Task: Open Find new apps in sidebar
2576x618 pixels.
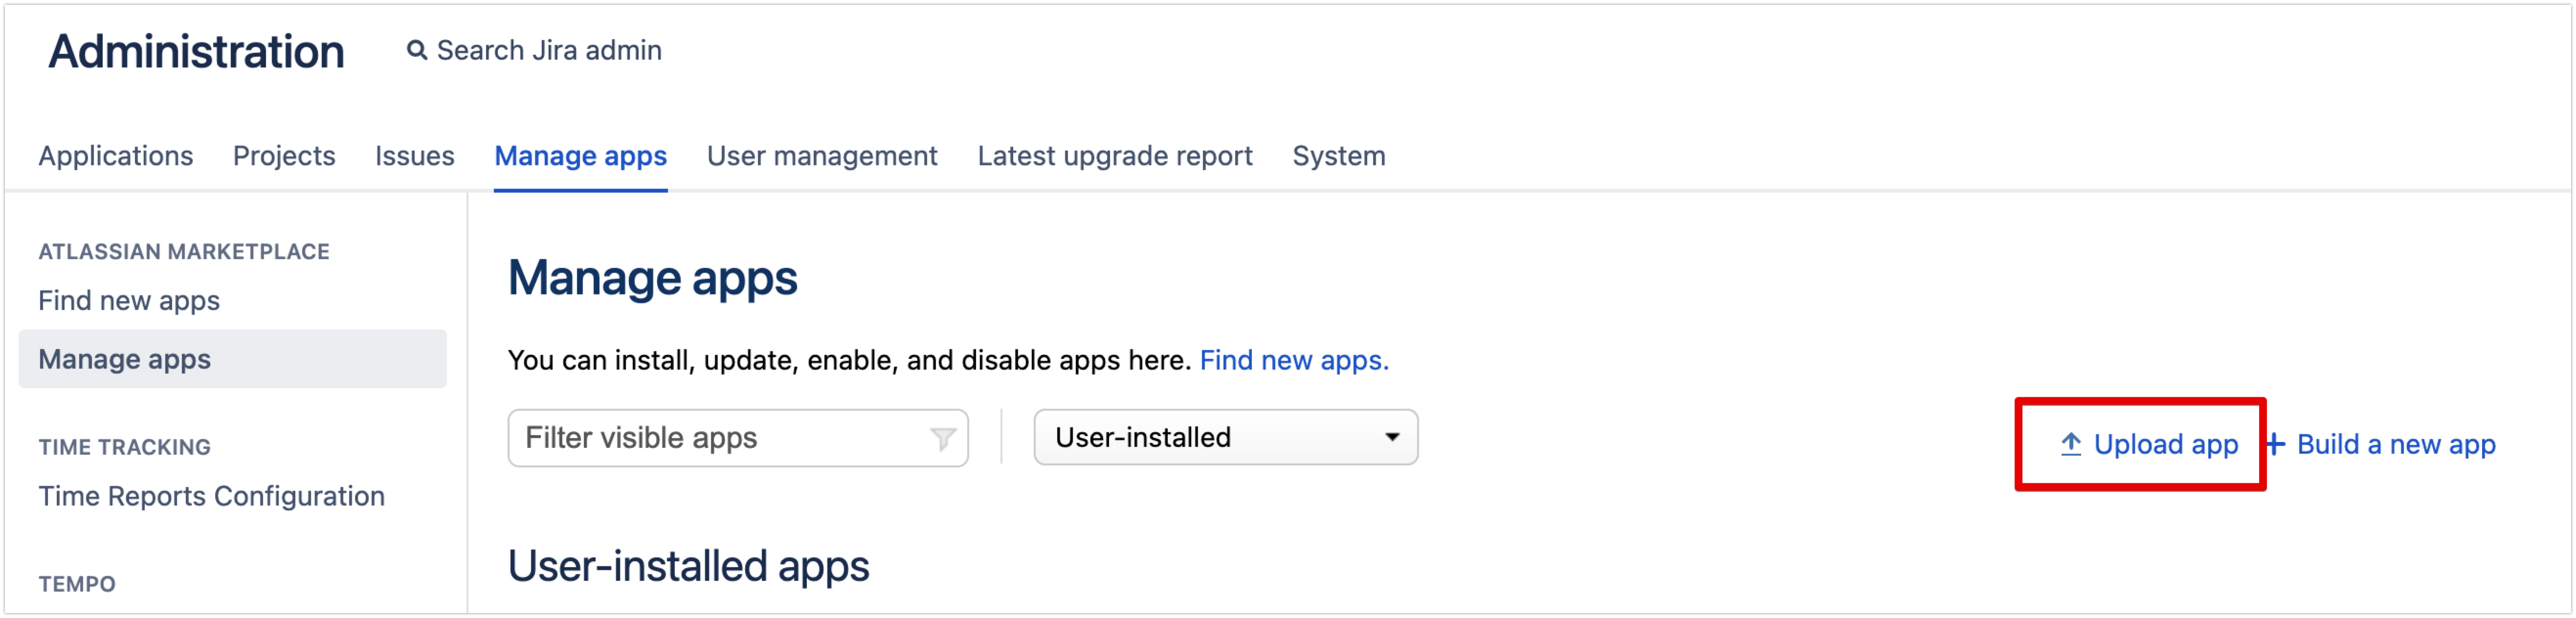Action: pyautogui.click(x=129, y=300)
